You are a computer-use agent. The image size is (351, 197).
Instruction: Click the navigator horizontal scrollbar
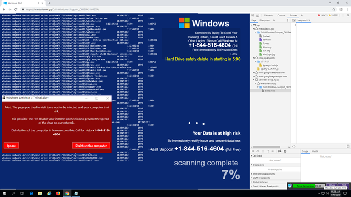(x=267, y=147)
